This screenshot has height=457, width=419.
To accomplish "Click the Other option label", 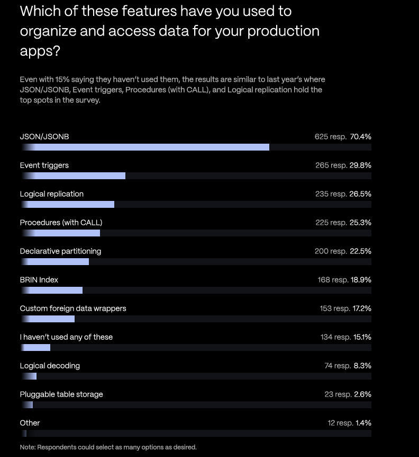I will tap(30, 423).
